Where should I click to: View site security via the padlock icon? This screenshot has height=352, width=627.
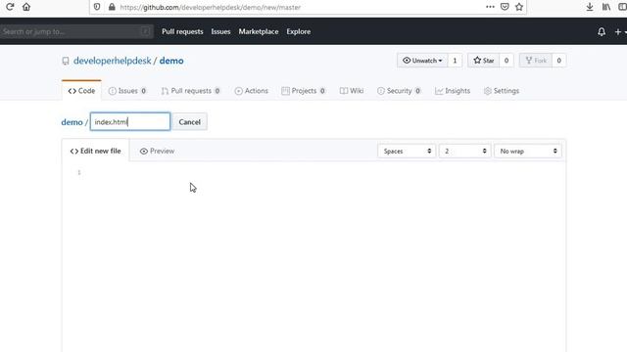[x=112, y=7]
